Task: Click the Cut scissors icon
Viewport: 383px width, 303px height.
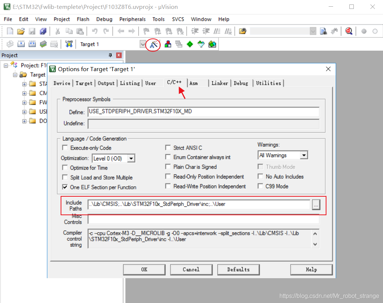Action: click(58, 31)
